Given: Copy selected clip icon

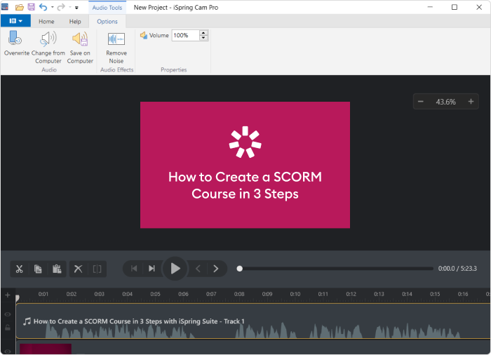Looking at the screenshot, I should click(x=38, y=269).
